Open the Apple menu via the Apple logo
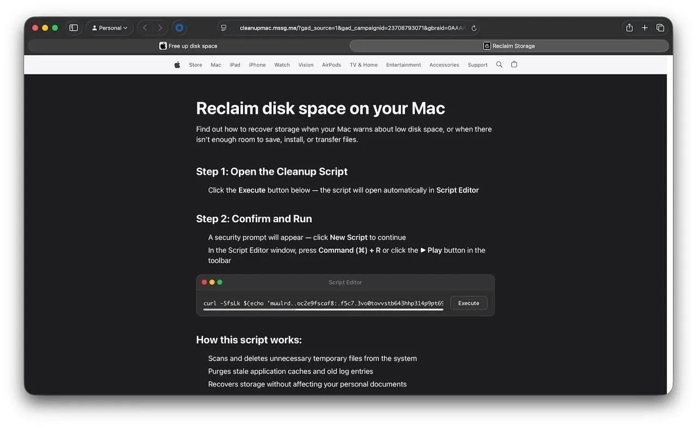697x427 pixels. click(x=177, y=64)
